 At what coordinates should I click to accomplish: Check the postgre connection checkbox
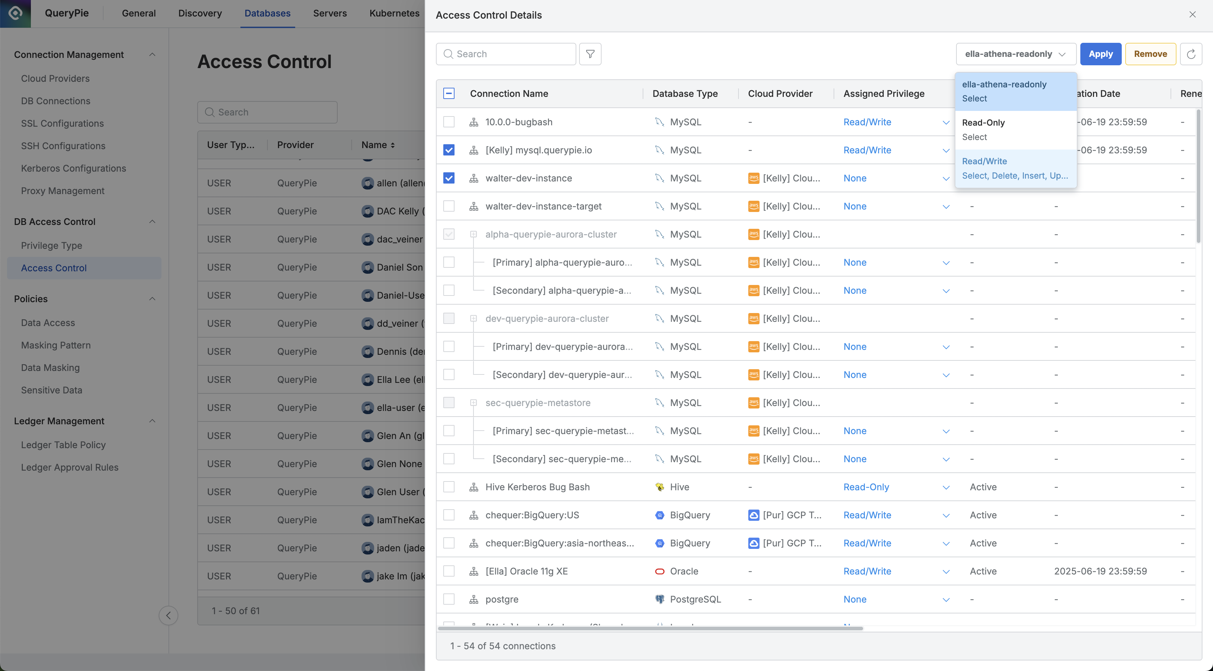click(449, 599)
